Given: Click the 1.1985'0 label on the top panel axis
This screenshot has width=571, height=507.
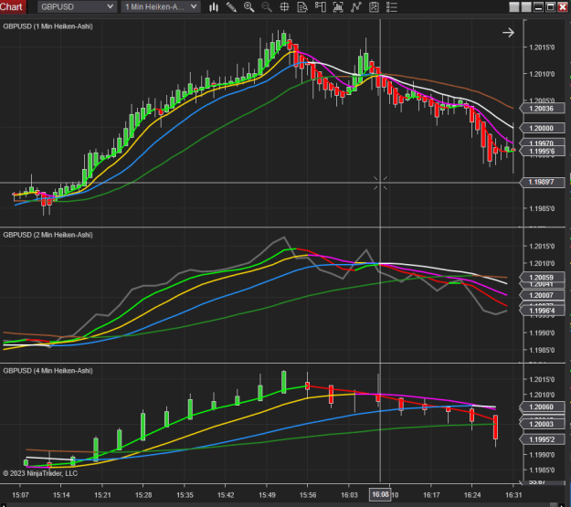Looking at the screenshot, I should coord(542,208).
